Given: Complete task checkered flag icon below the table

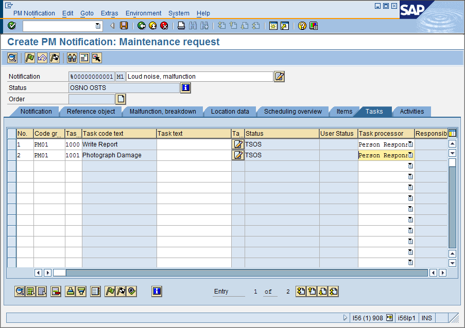Looking at the screenshot, I should click(x=120, y=291).
